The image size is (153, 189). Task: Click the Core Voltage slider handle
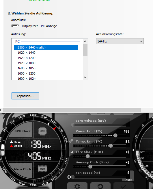[73, 125]
